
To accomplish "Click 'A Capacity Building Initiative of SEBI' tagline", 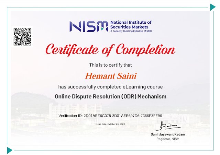I will [131, 31].
